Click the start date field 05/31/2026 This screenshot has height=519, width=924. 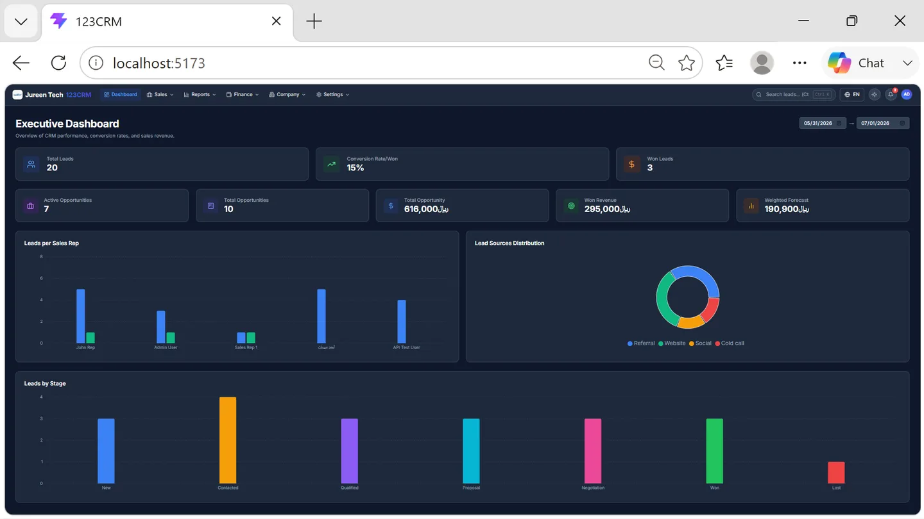(823, 123)
